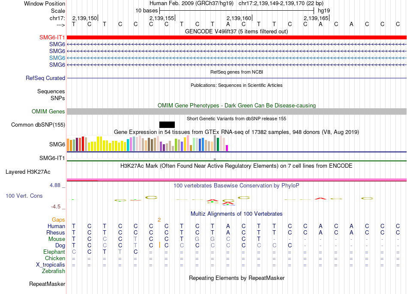Open the GTEx SMG6 expression bar chart
Viewport: 407px width, 294px height.
(147, 143)
